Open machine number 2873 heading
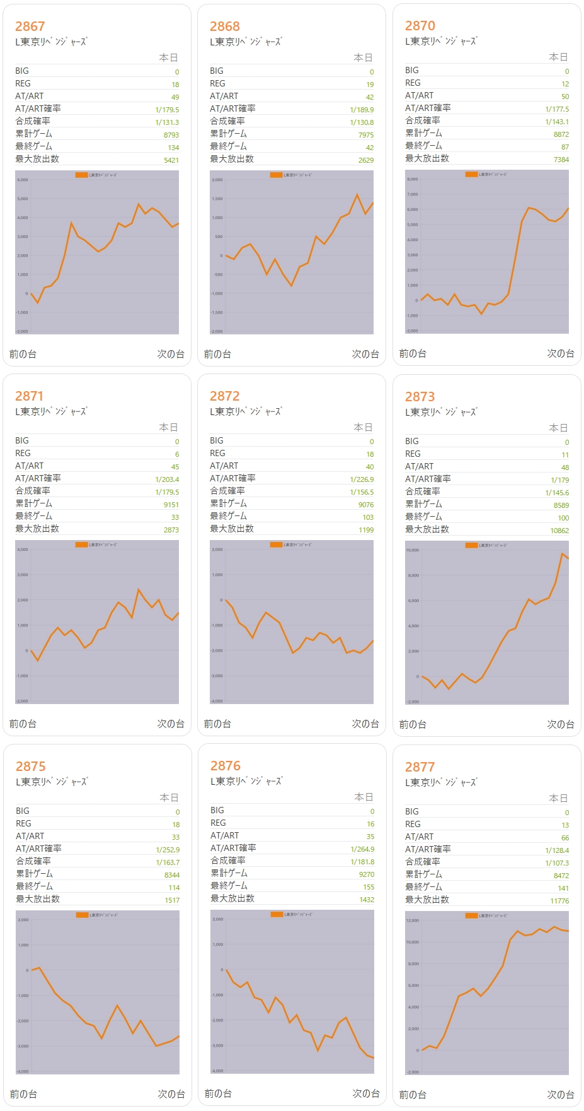The width and height of the screenshot is (584, 1111). pyautogui.click(x=420, y=397)
